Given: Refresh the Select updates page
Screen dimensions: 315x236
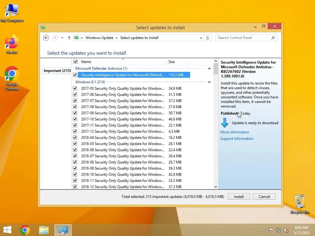Looking at the screenshot, I should [208, 38].
